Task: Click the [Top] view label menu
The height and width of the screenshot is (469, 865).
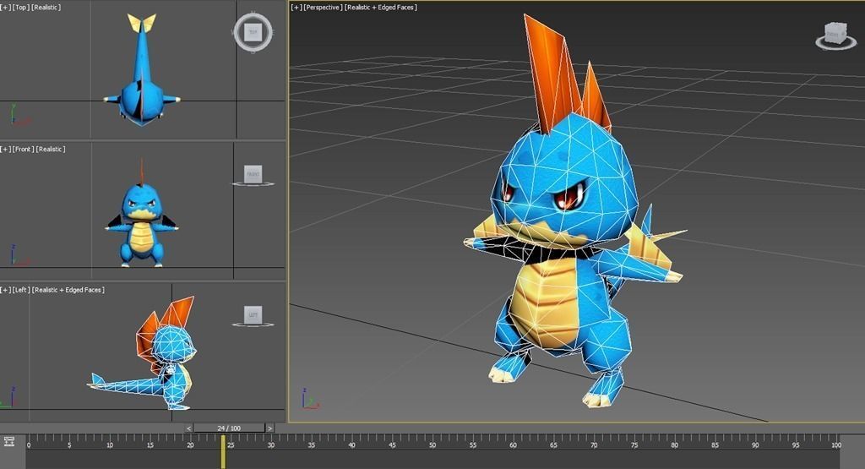Action: coord(22,7)
